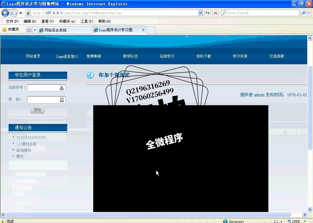Click the browser Forward arrow button

[x=14, y=13]
